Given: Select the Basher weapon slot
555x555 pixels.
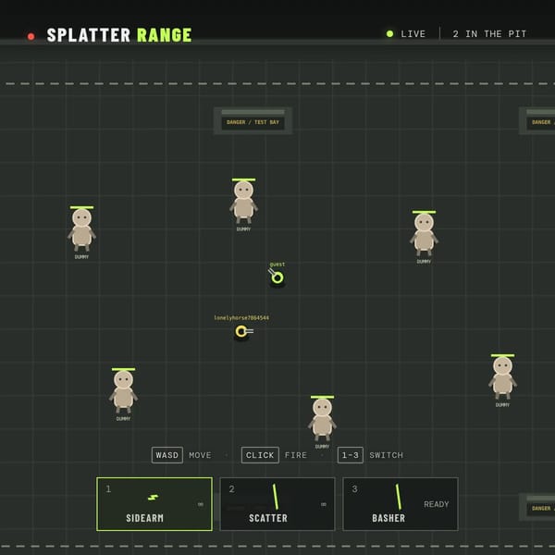Looking at the screenshot, I should pyautogui.click(x=401, y=504).
